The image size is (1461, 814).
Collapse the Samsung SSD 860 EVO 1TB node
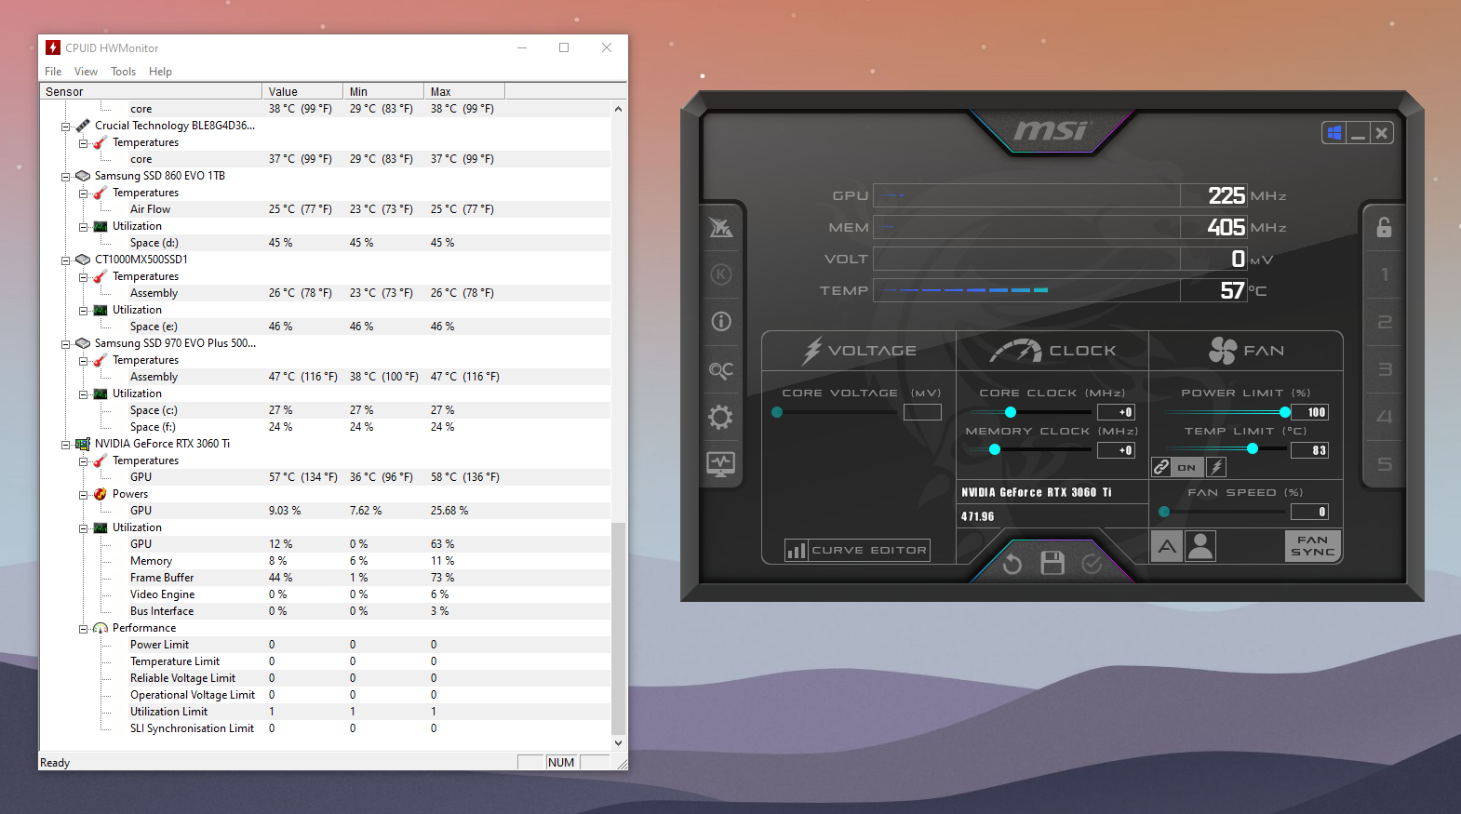(65, 177)
